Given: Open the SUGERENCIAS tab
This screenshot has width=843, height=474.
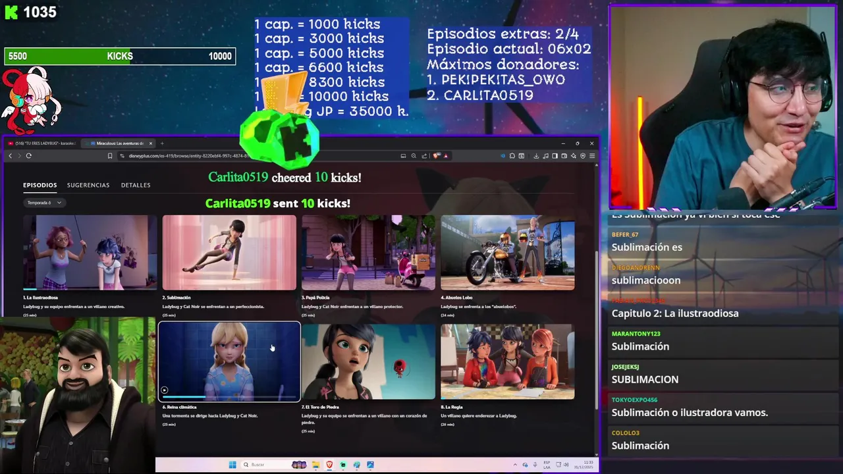Looking at the screenshot, I should pyautogui.click(x=88, y=185).
